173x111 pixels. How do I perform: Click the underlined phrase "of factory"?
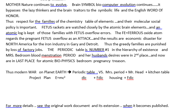point(26,50)
